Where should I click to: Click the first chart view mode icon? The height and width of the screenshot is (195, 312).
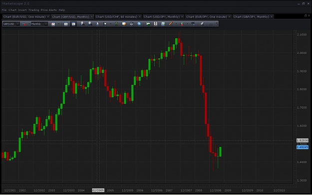coord(66,24)
